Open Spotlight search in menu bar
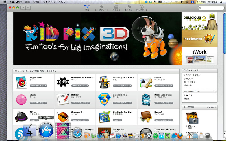 [x=221, y=2]
